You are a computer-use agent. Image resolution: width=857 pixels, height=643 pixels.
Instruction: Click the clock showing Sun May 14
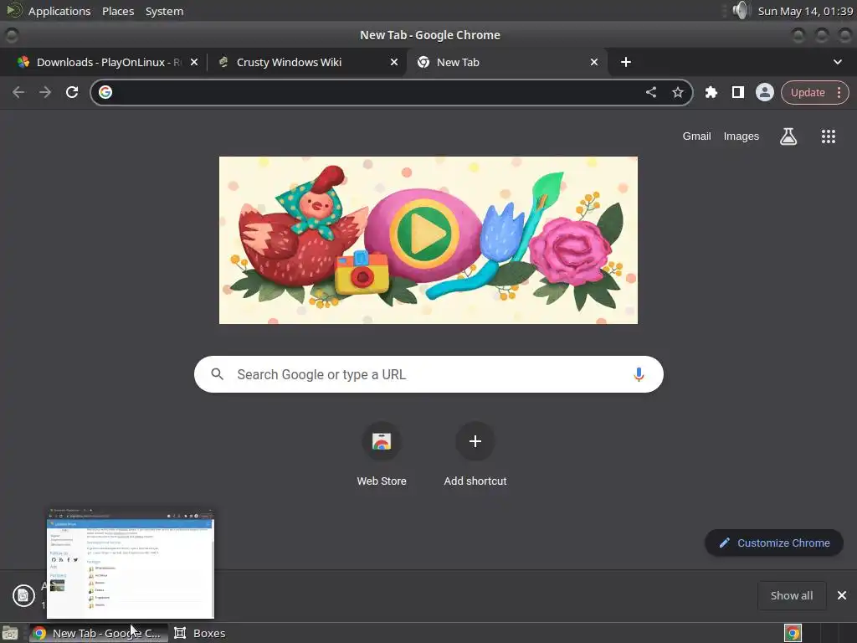point(805,11)
